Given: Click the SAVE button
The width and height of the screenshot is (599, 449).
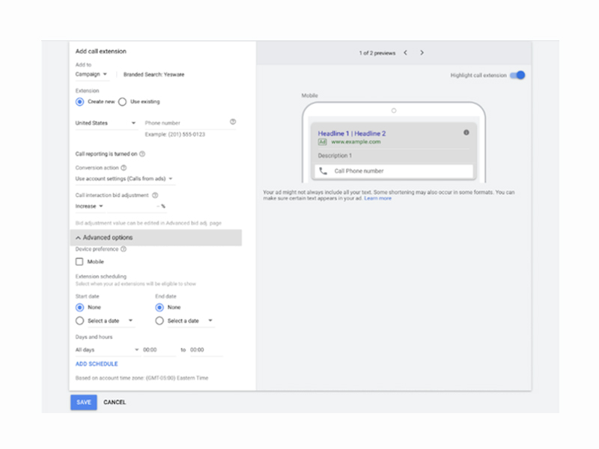Looking at the screenshot, I should click(84, 403).
